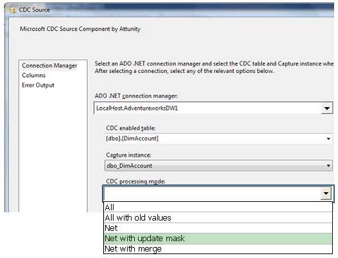Click the CDC Source window title icon
Image resolution: width=338 pixels, height=258 pixels.
(13, 10)
